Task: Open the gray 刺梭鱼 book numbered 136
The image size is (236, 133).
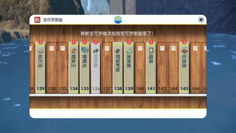Action: [x=96, y=68]
